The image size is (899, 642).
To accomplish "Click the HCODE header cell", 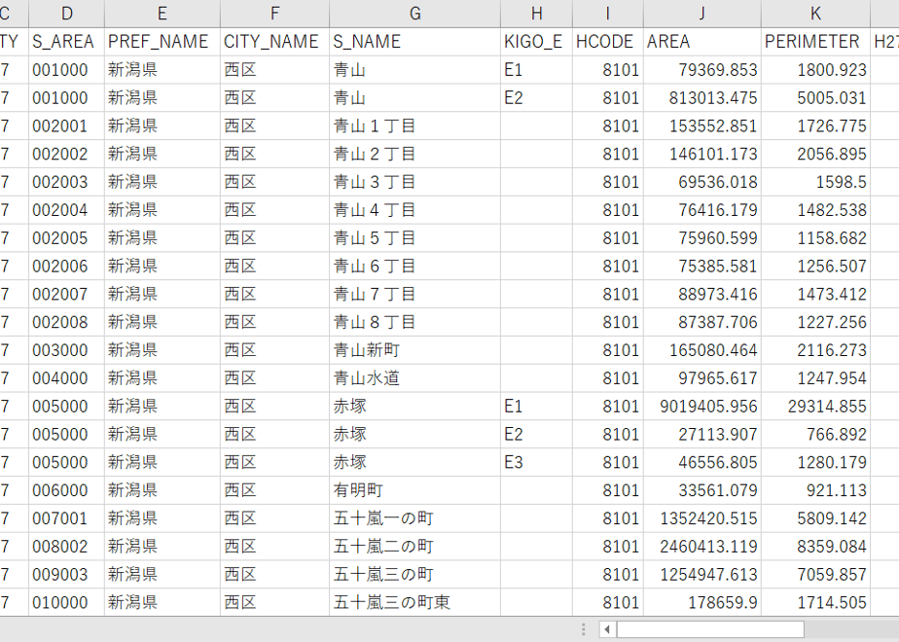I will click(608, 42).
